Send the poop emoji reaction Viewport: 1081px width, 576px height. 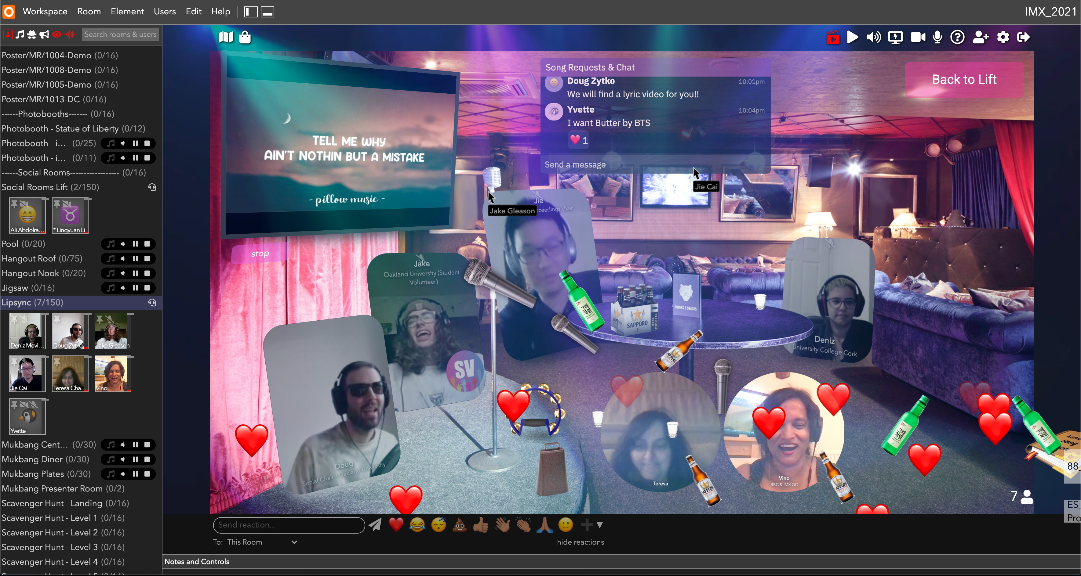point(460,525)
